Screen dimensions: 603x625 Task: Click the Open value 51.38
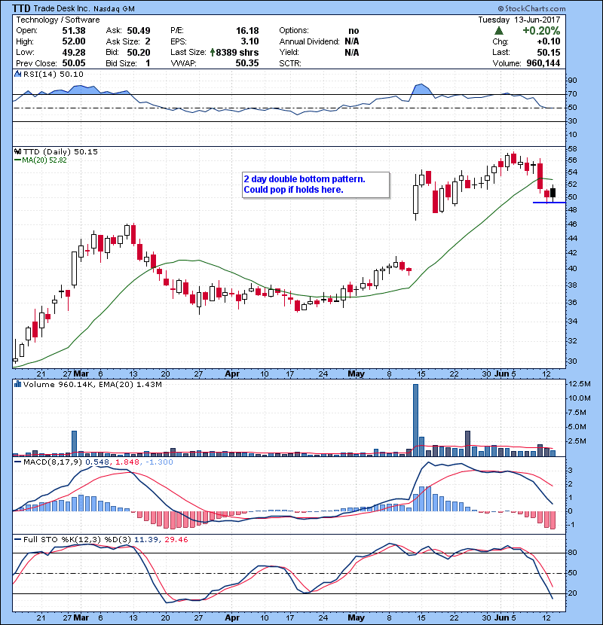click(x=74, y=31)
